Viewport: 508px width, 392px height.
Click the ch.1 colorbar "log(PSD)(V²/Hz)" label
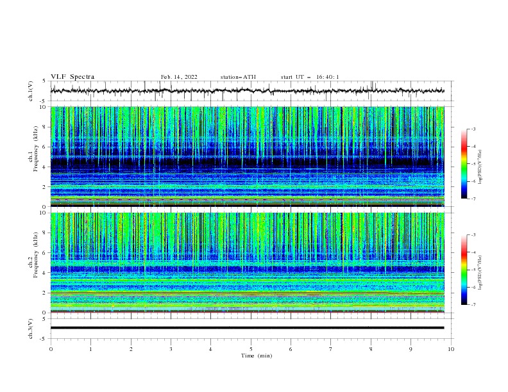click(x=480, y=167)
